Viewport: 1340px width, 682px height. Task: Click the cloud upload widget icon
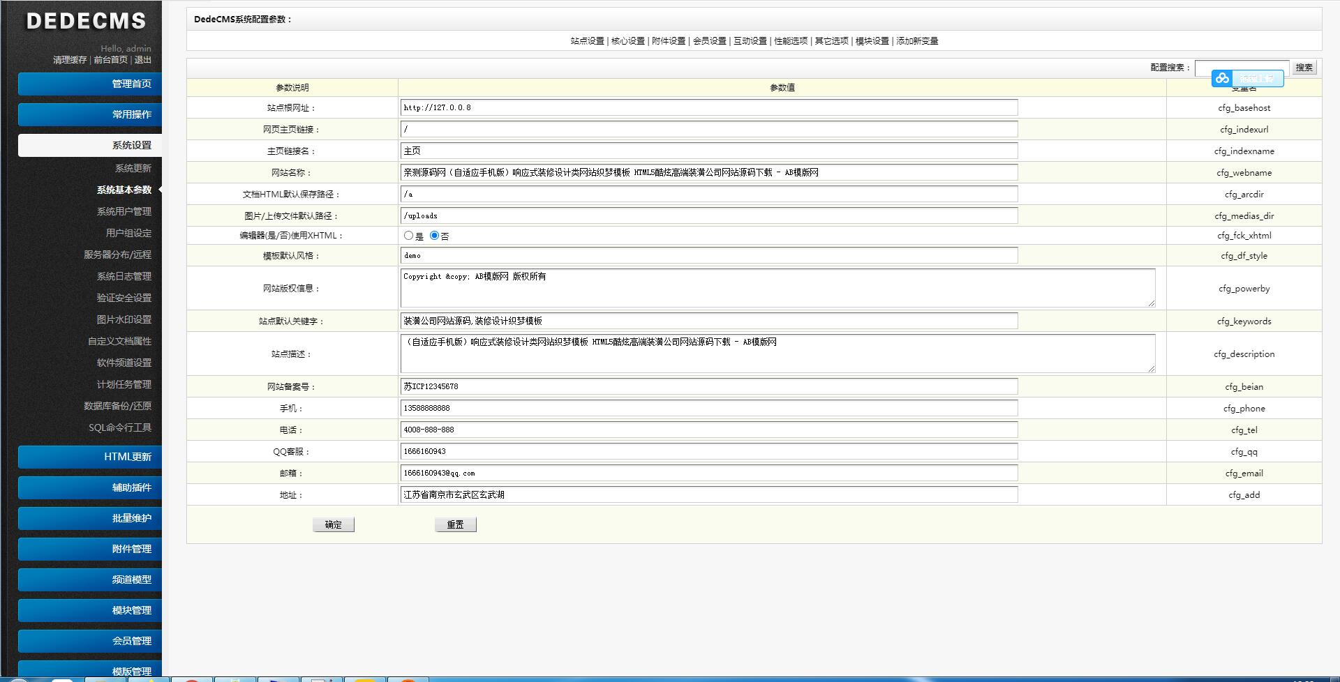click(x=1221, y=78)
